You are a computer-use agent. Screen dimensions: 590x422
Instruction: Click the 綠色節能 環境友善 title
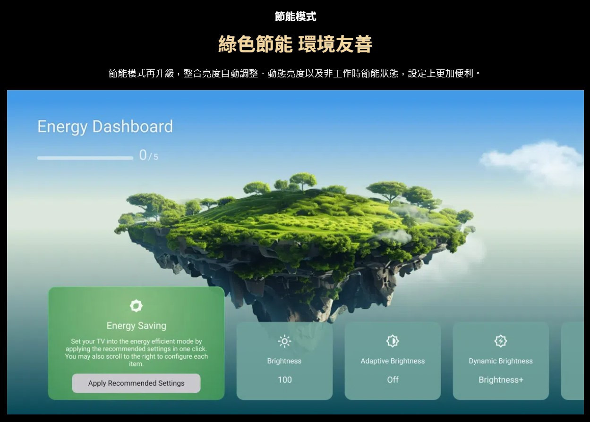295,44
